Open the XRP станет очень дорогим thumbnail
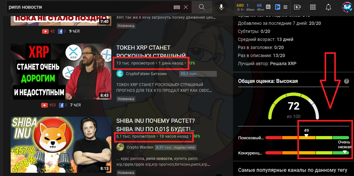The width and height of the screenshot is (354, 176). coord(61,72)
